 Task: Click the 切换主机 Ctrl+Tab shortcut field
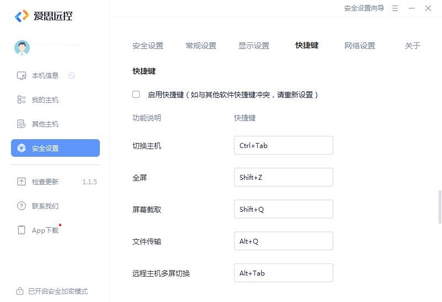283,145
